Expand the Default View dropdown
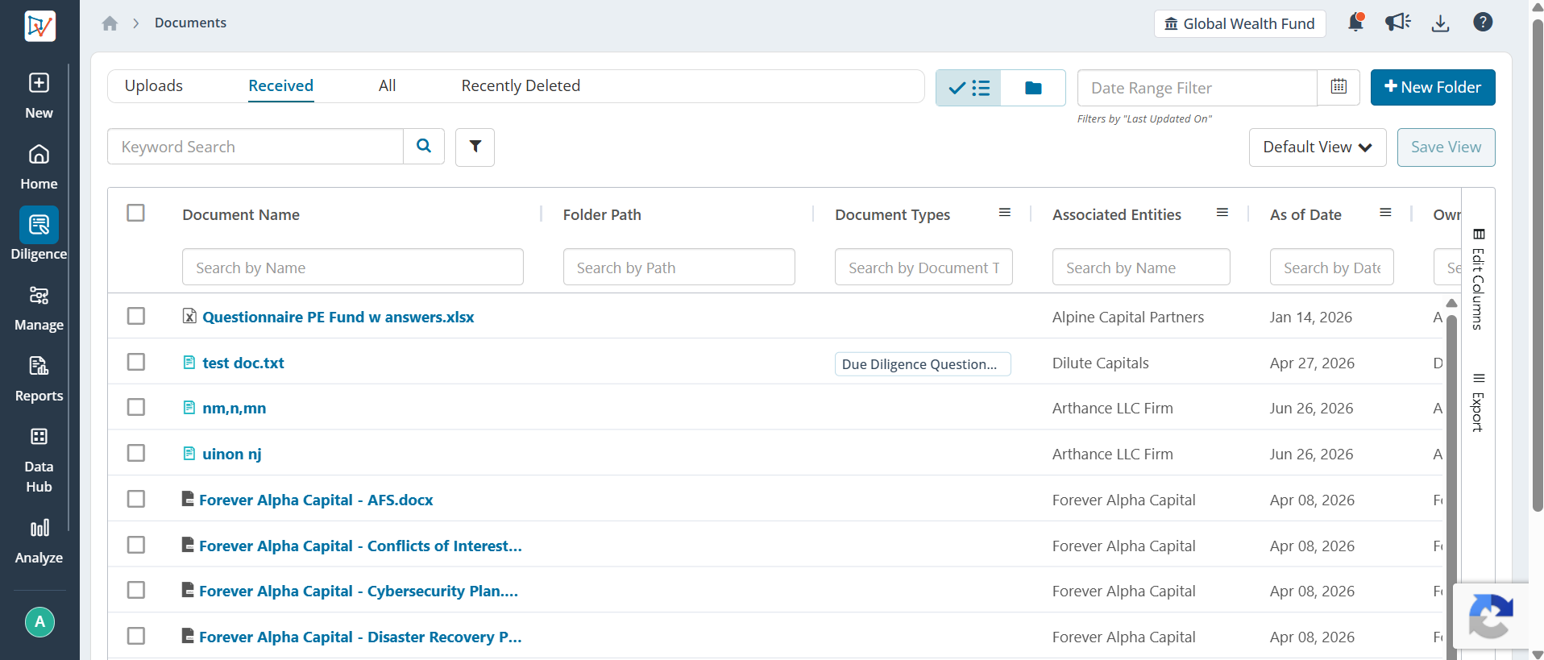1544x660 pixels. pos(1318,147)
